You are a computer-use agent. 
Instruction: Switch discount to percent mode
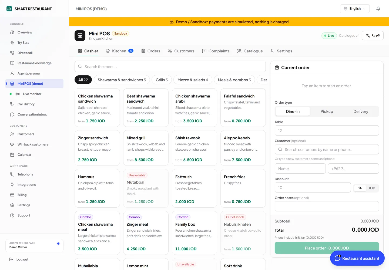(360, 188)
